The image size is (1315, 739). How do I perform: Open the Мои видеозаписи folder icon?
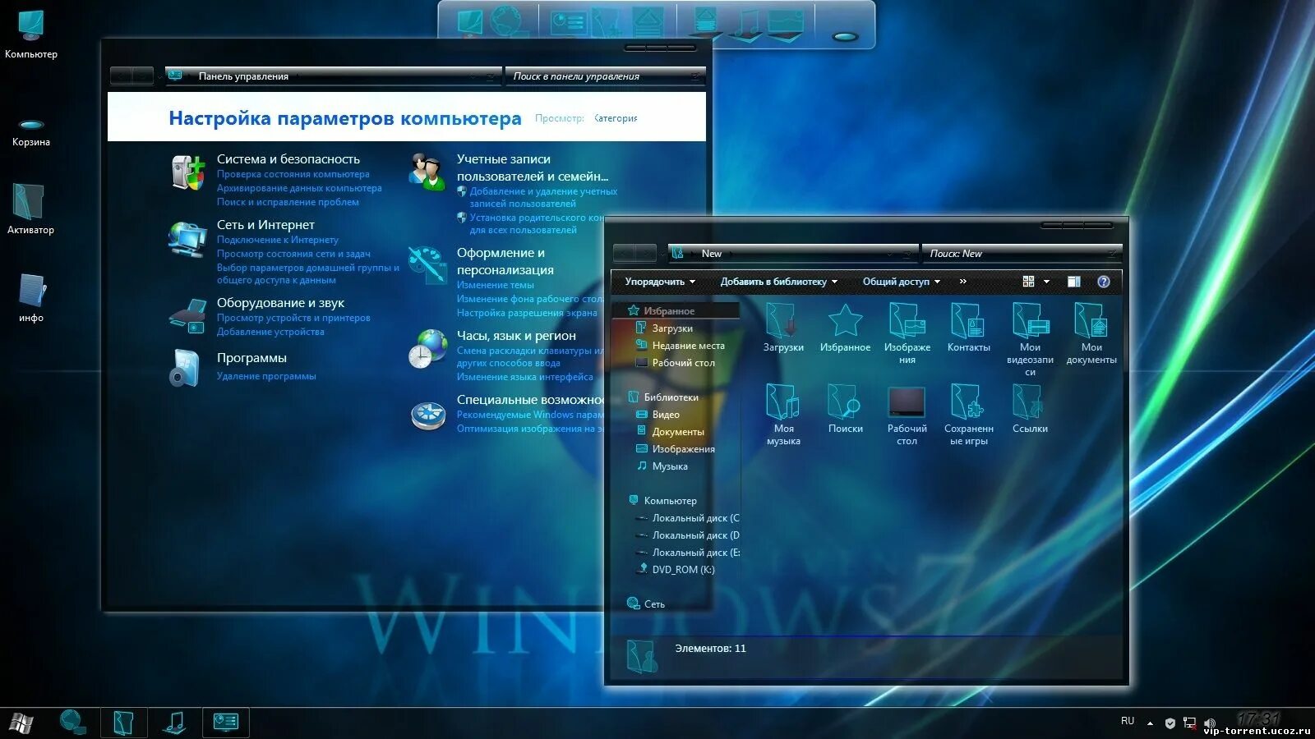1030,321
